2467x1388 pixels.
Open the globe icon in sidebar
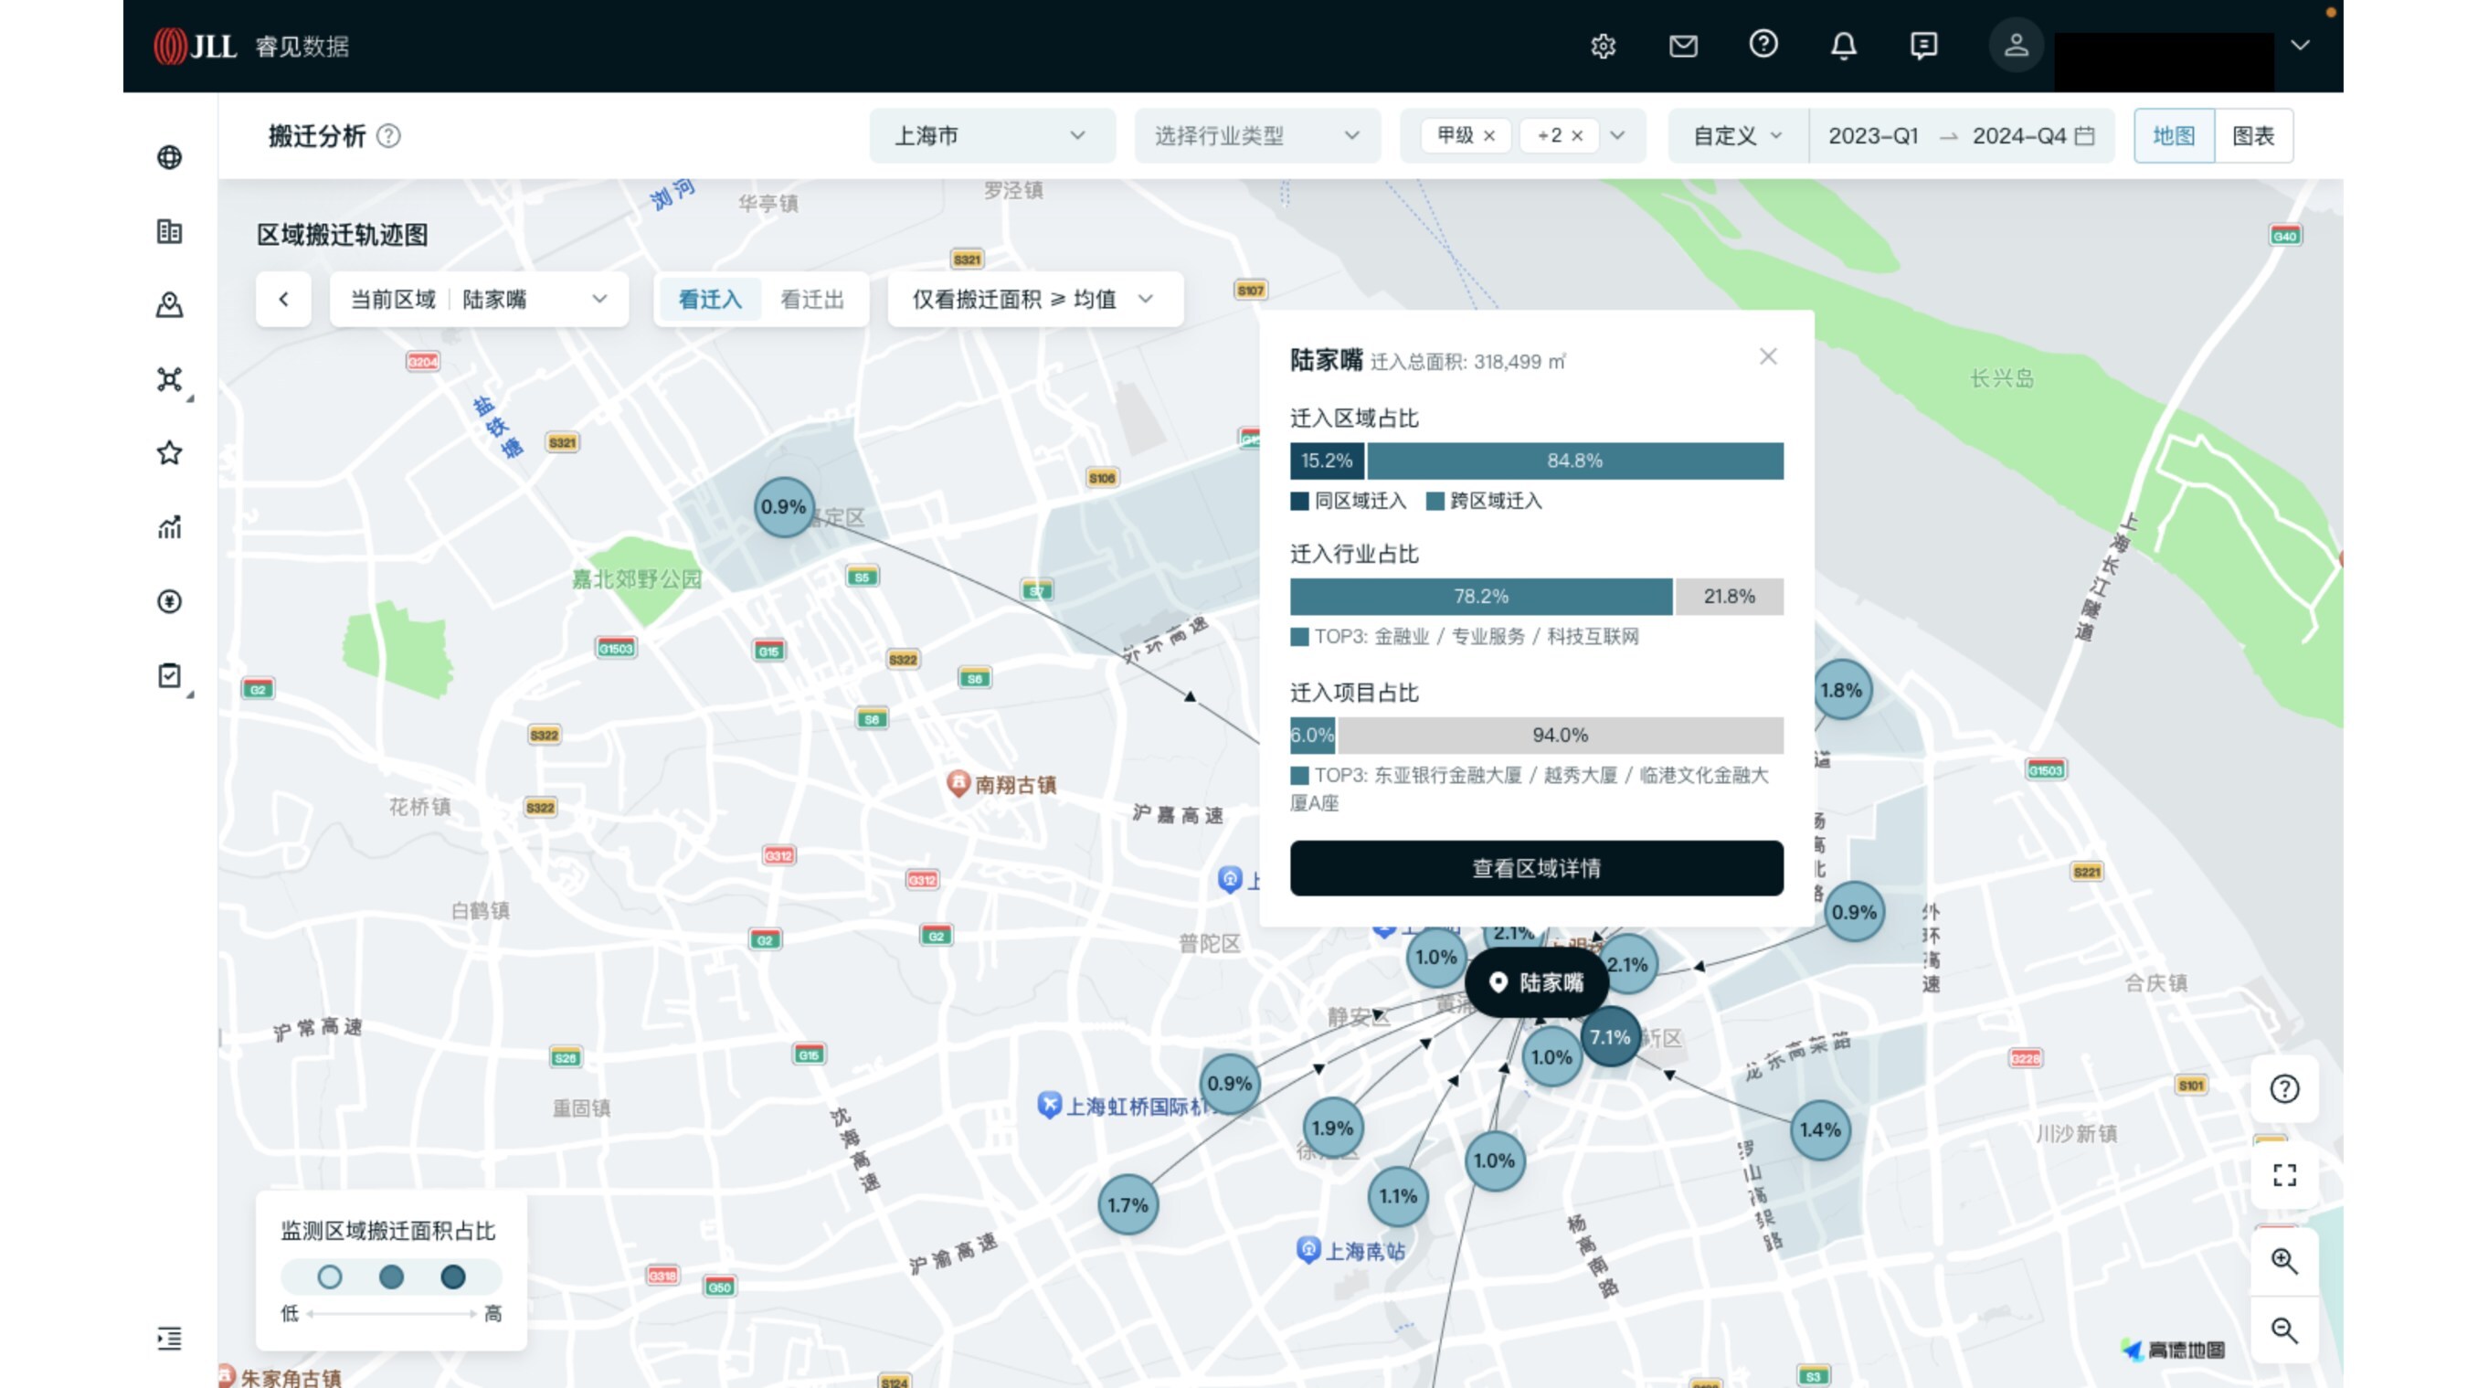point(170,157)
